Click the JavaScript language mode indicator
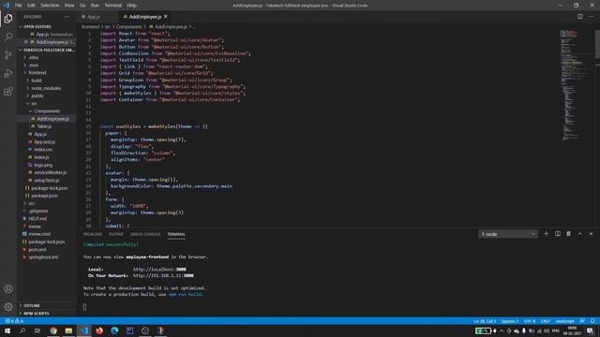The height and width of the screenshot is (337, 600). coord(564,321)
